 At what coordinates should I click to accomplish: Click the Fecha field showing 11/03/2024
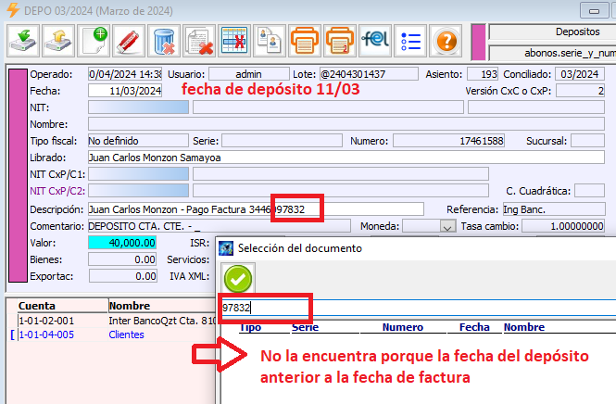tap(126, 91)
